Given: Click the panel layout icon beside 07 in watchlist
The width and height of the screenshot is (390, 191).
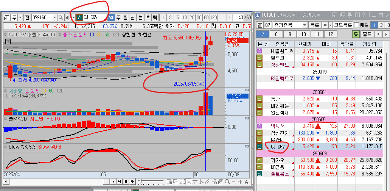Looking at the screenshot, I should [x=259, y=25].
